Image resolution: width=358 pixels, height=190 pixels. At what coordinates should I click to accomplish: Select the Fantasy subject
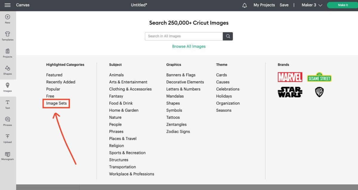coord(116,96)
